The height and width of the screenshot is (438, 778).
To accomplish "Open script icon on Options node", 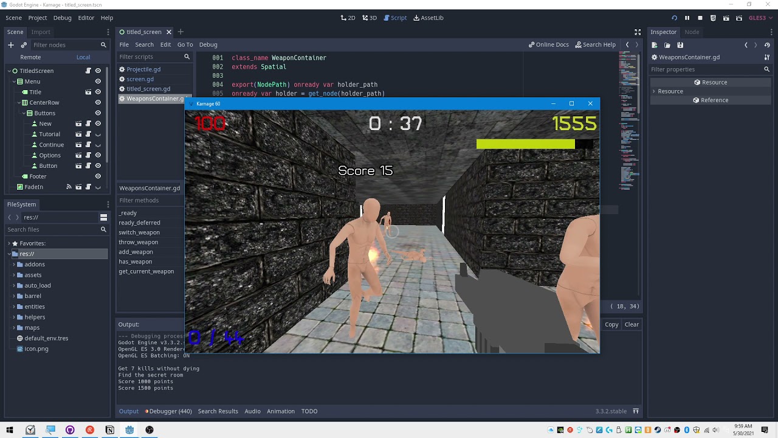I will 88,155.
